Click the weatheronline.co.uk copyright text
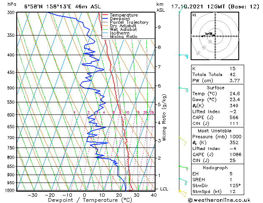The width and height of the screenshot is (263, 203). pos(219,200)
